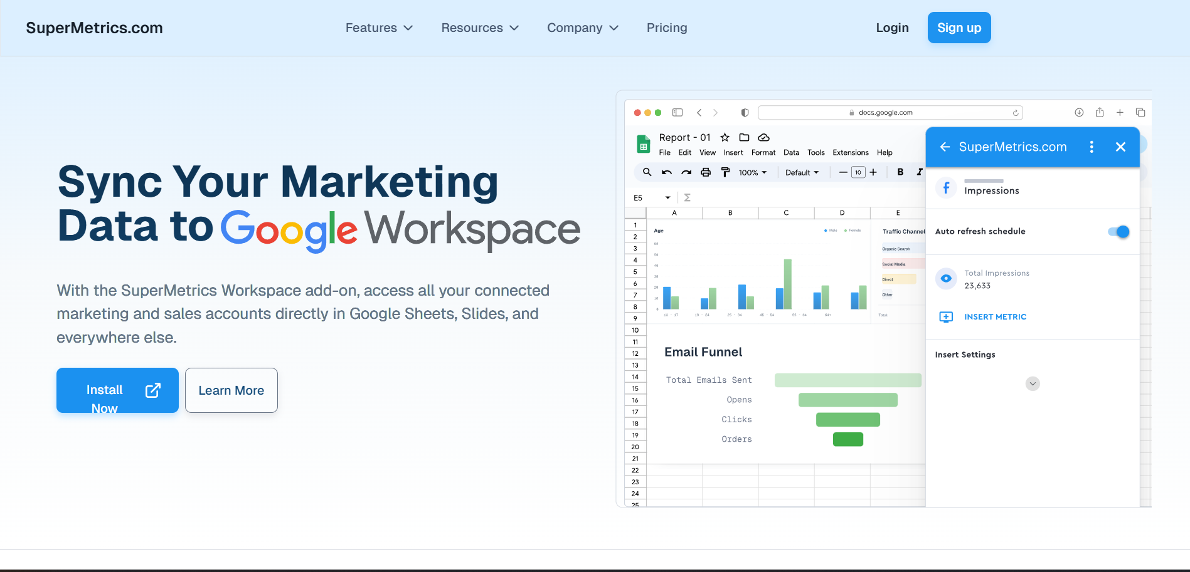Click the page reload icon in address bar
Image resolution: width=1190 pixels, height=572 pixels.
(1016, 113)
